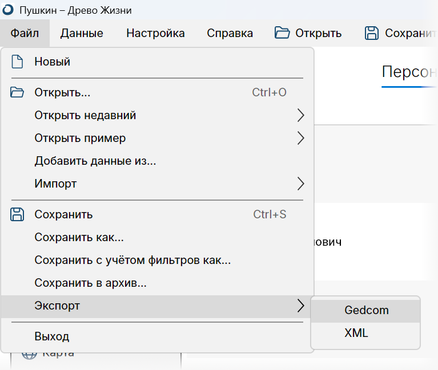This screenshot has height=370, width=438.
Task: Click the Ctrl+S shortcut text
Action: (270, 214)
